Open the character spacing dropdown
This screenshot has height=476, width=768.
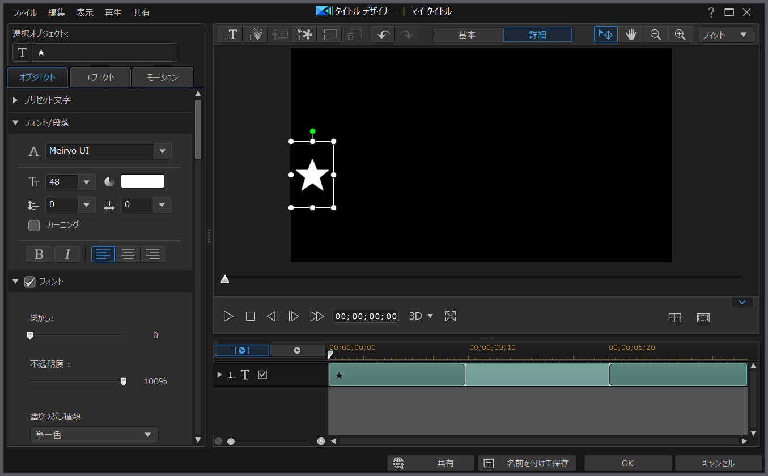click(162, 205)
